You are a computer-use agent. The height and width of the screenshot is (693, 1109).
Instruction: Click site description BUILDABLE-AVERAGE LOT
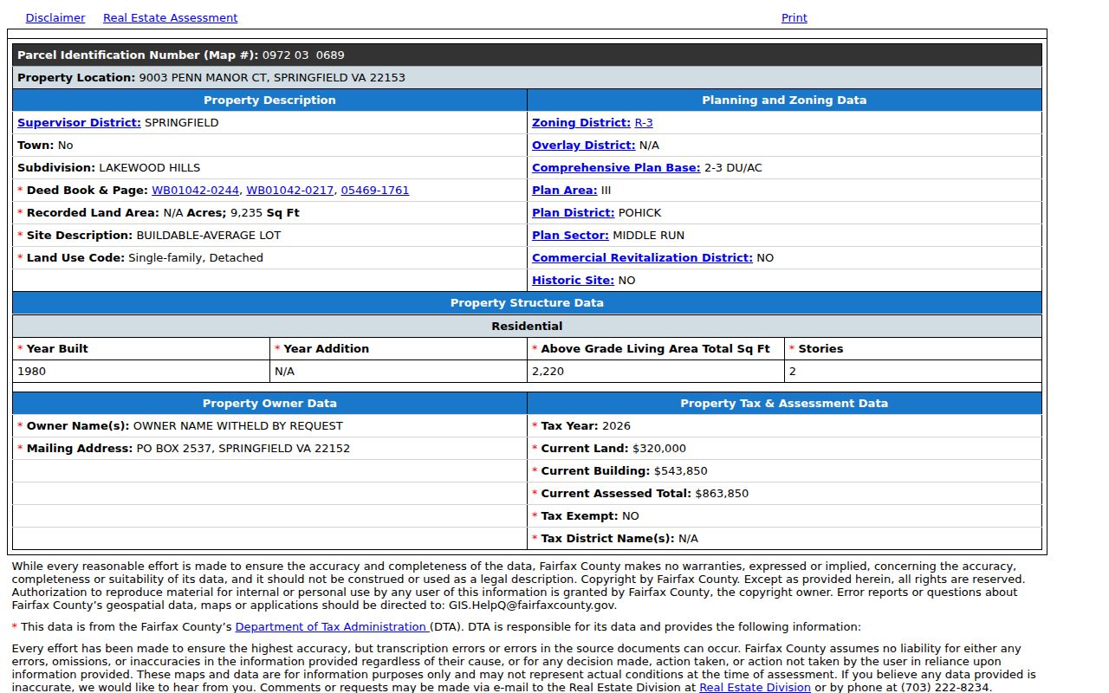coord(209,235)
